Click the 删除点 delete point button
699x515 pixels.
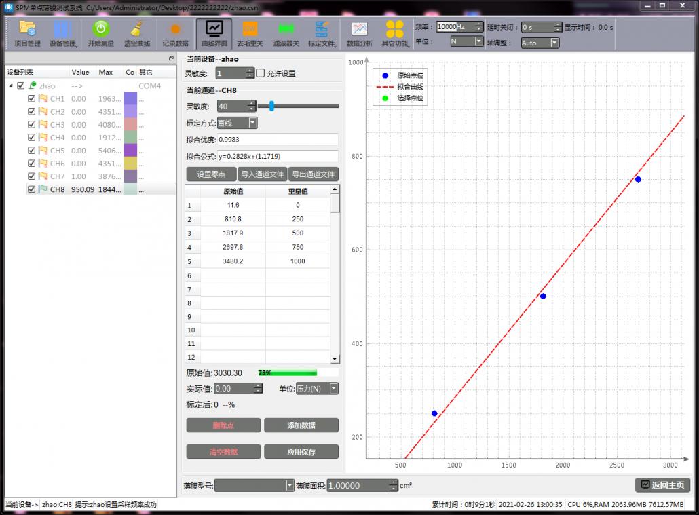click(223, 425)
